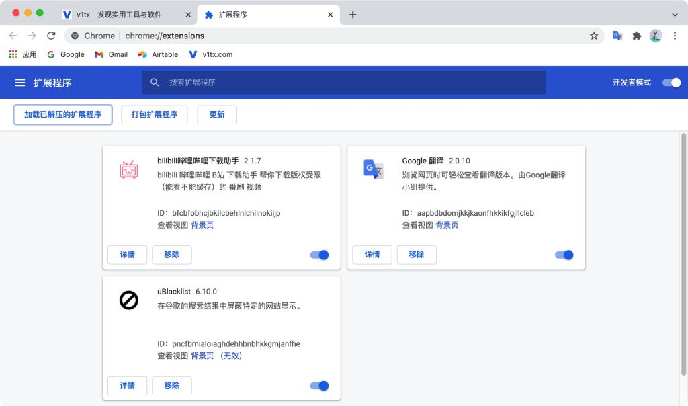This screenshot has height=406, width=688.
Task: Click the 扩展程序 page title in blue header
Action: click(52, 83)
